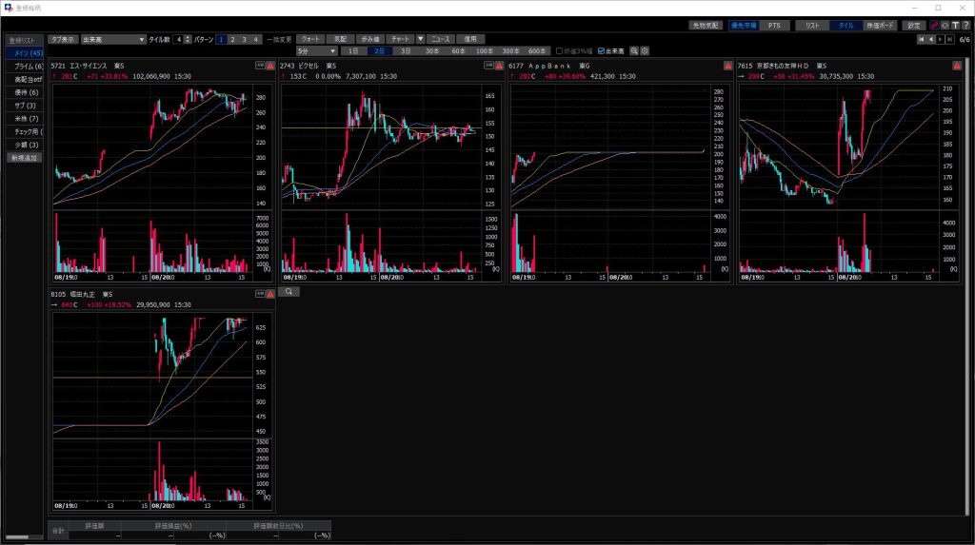Enable the 終値3%幅 checkbox
The height and width of the screenshot is (545, 975).
pos(560,50)
